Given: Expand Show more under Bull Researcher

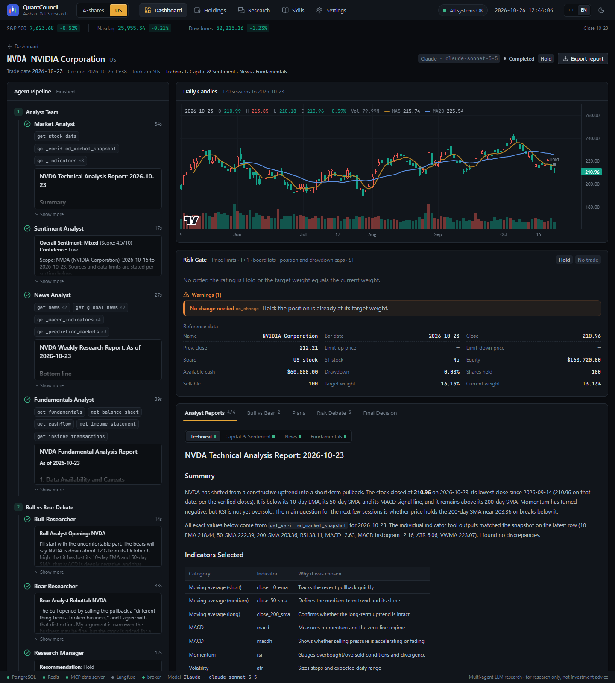Looking at the screenshot, I should (x=50, y=572).
